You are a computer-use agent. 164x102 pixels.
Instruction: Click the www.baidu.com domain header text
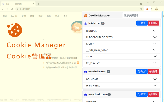tap(97, 71)
